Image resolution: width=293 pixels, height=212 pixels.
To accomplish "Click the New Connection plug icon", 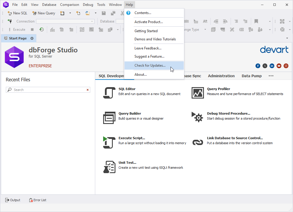I will tap(10, 21).
